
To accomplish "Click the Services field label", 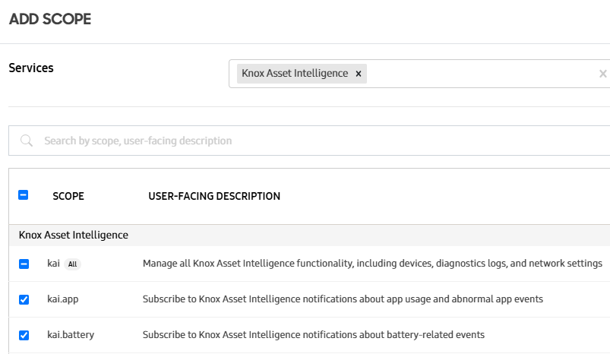I will (31, 68).
